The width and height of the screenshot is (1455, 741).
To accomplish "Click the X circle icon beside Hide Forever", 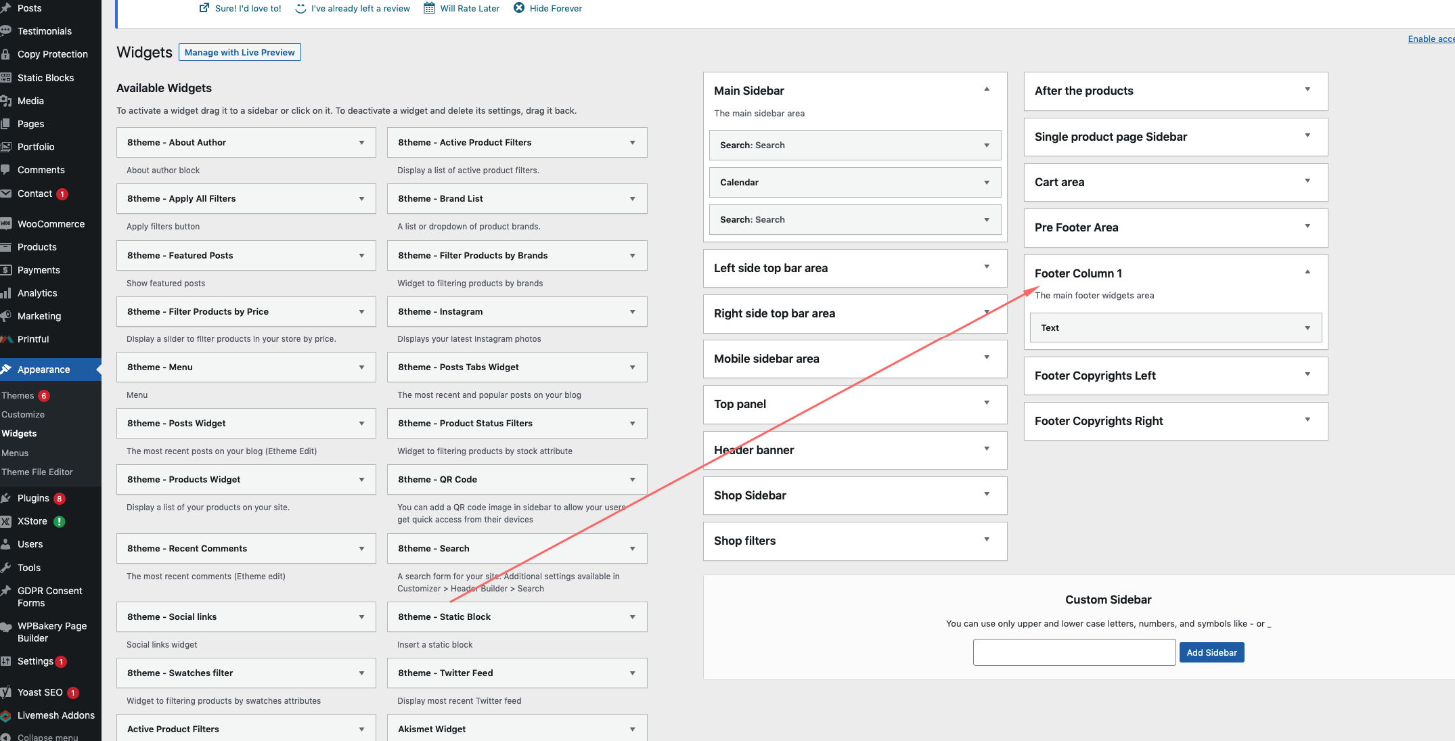I will [x=519, y=8].
